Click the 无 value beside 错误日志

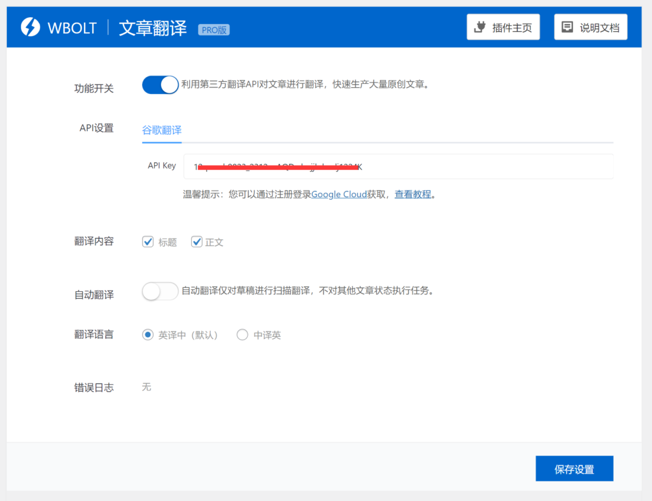point(146,387)
